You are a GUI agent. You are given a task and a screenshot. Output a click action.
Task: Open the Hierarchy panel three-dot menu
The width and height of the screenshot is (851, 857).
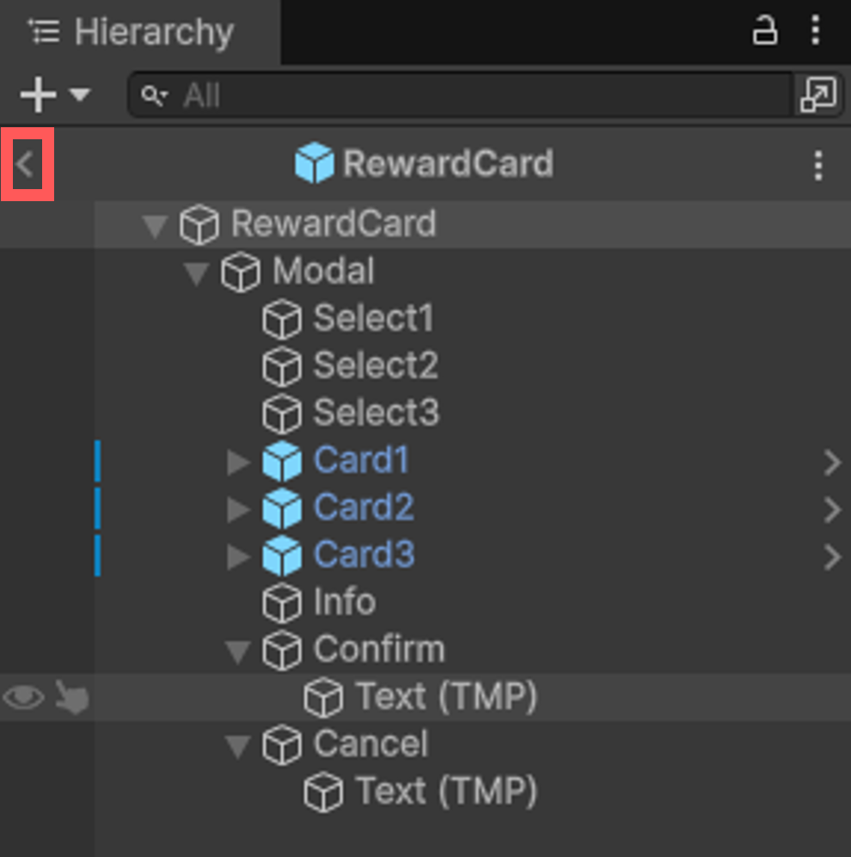point(816,30)
